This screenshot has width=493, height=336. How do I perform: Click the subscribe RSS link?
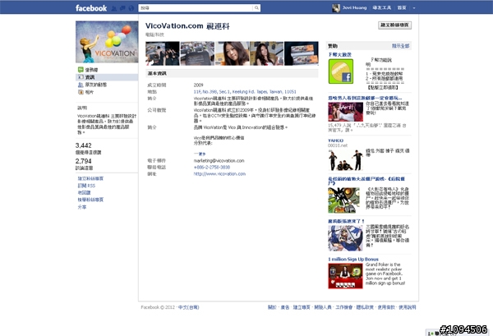pyautogui.click(x=86, y=186)
